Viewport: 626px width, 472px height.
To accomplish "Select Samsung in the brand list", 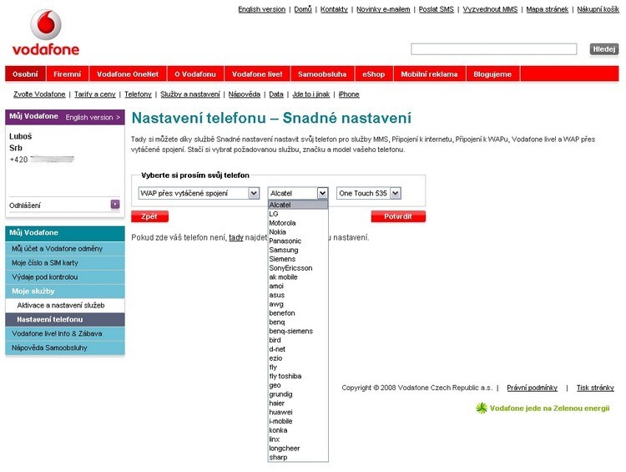I will (298, 250).
